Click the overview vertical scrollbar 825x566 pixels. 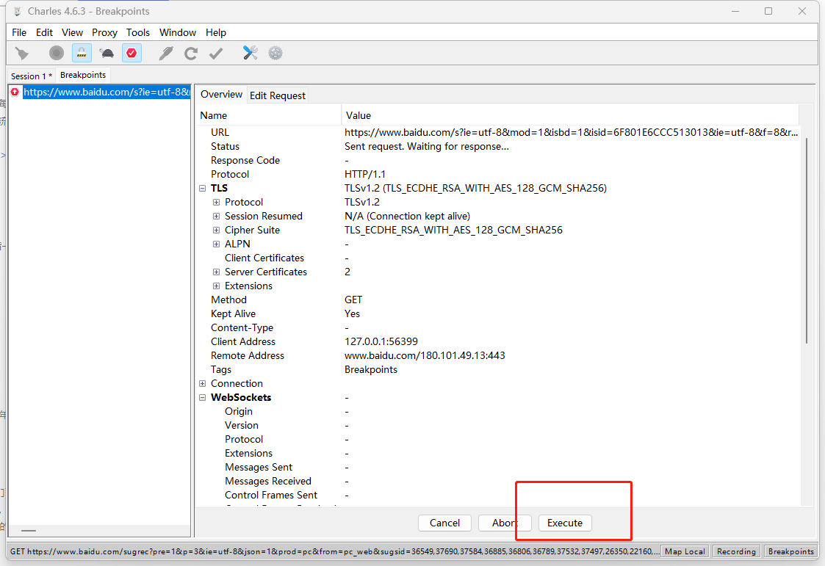pos(806,241)
